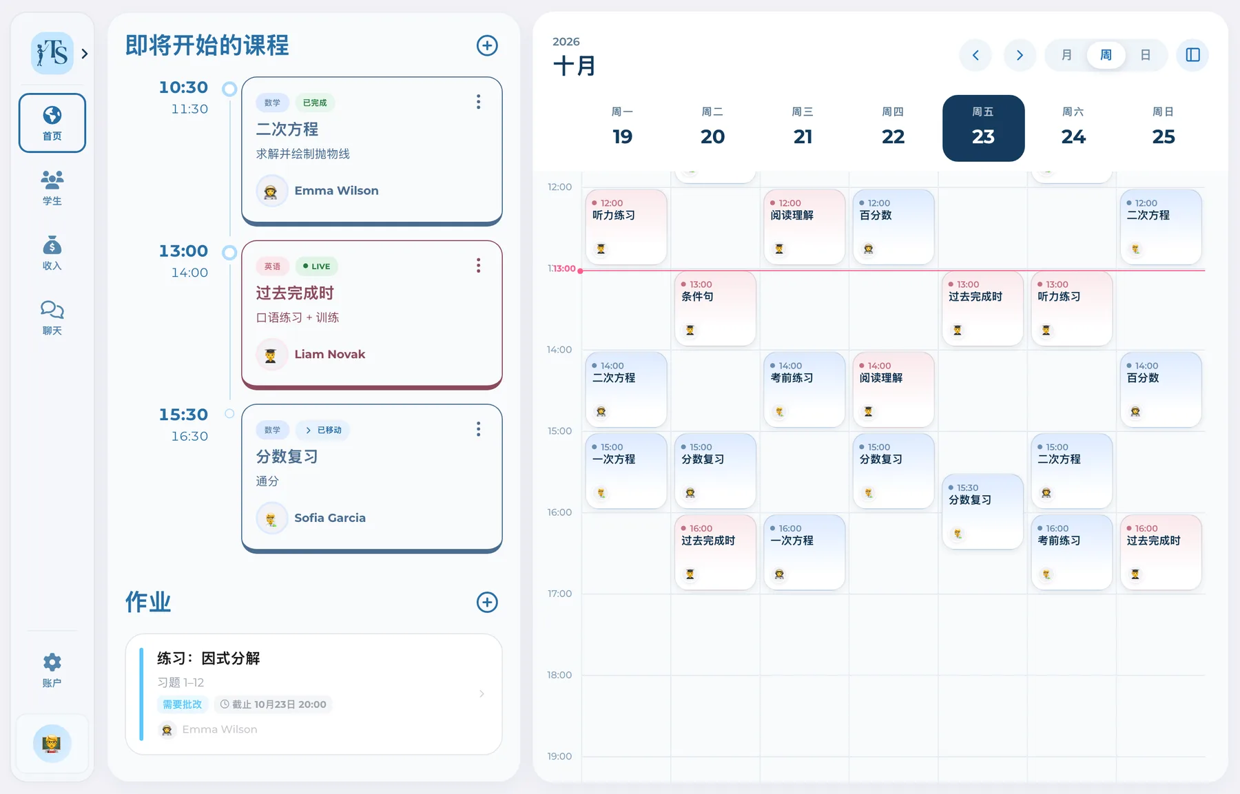Open options menu for 过去完成时 lesson card
The image size is (1240, 794).
[x=478, y=266]
